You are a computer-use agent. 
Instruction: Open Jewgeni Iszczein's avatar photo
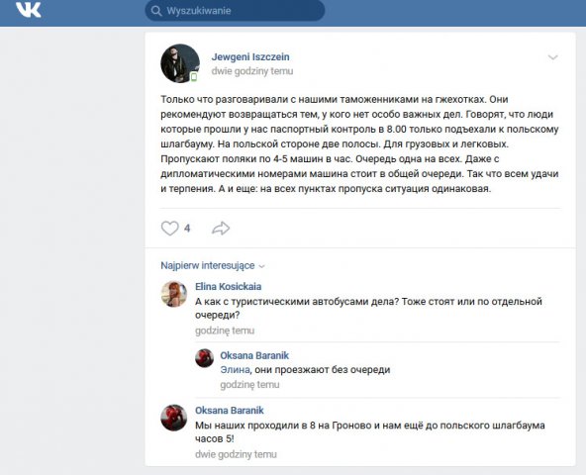point(180,63)
